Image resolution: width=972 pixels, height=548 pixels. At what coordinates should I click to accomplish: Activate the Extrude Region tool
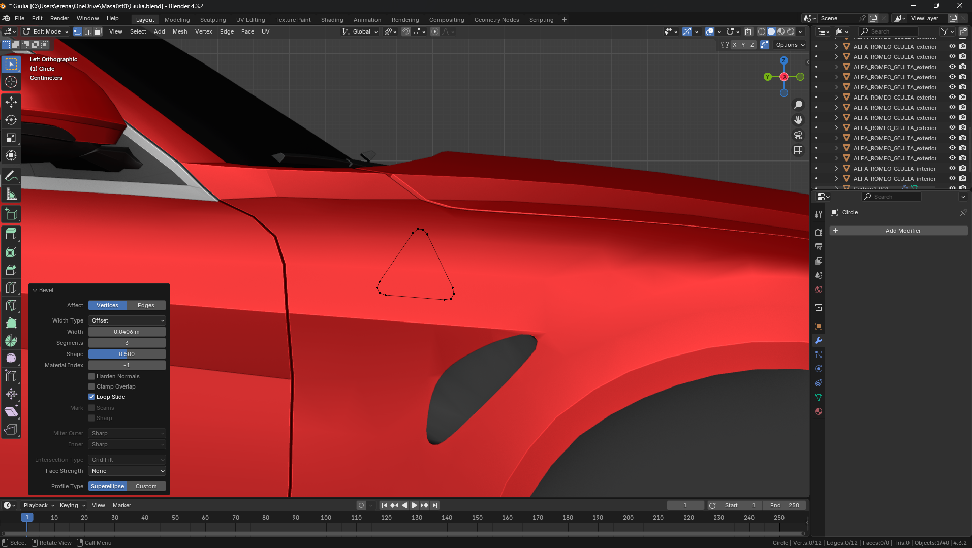tap(11, 234)
